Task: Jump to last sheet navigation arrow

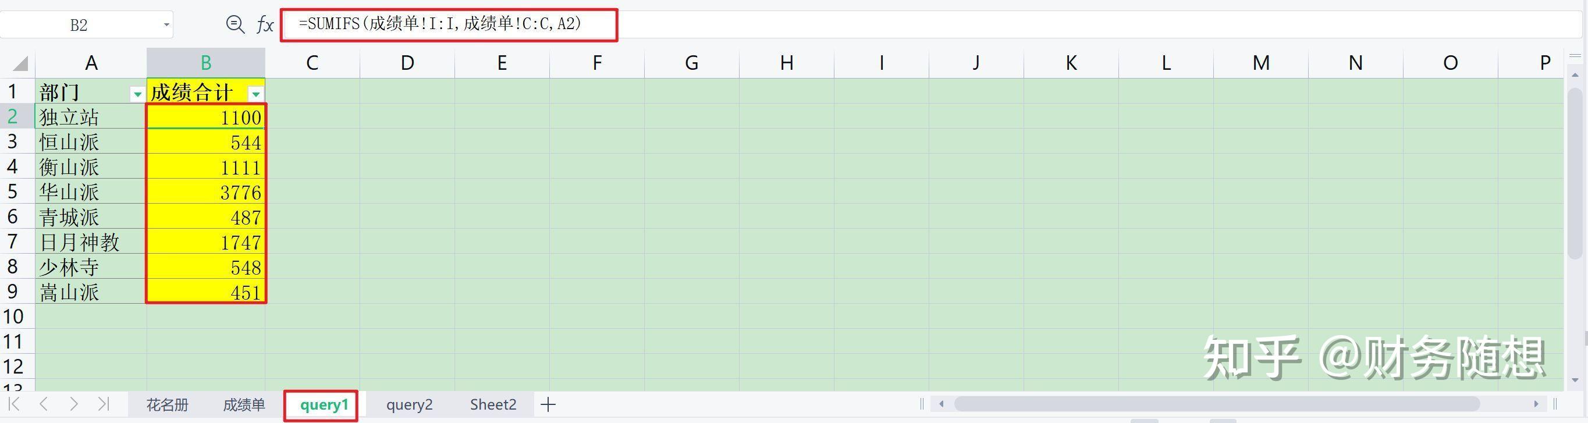Action: click(x=104, y=404)
